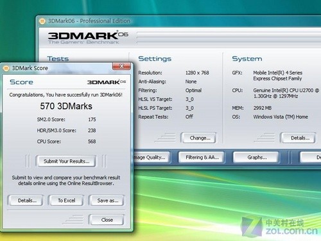Click the Score heading in the dialog
The image size is (321, 241).
click(21, 82)
